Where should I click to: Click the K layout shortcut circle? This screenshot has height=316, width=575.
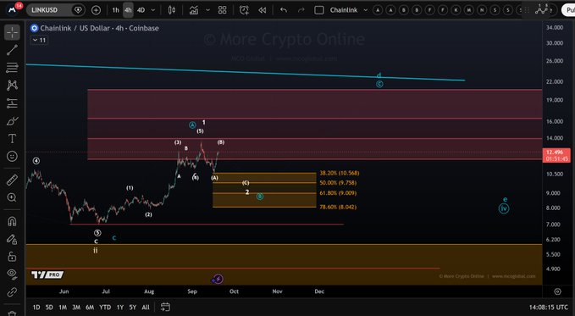coord(456,10)
